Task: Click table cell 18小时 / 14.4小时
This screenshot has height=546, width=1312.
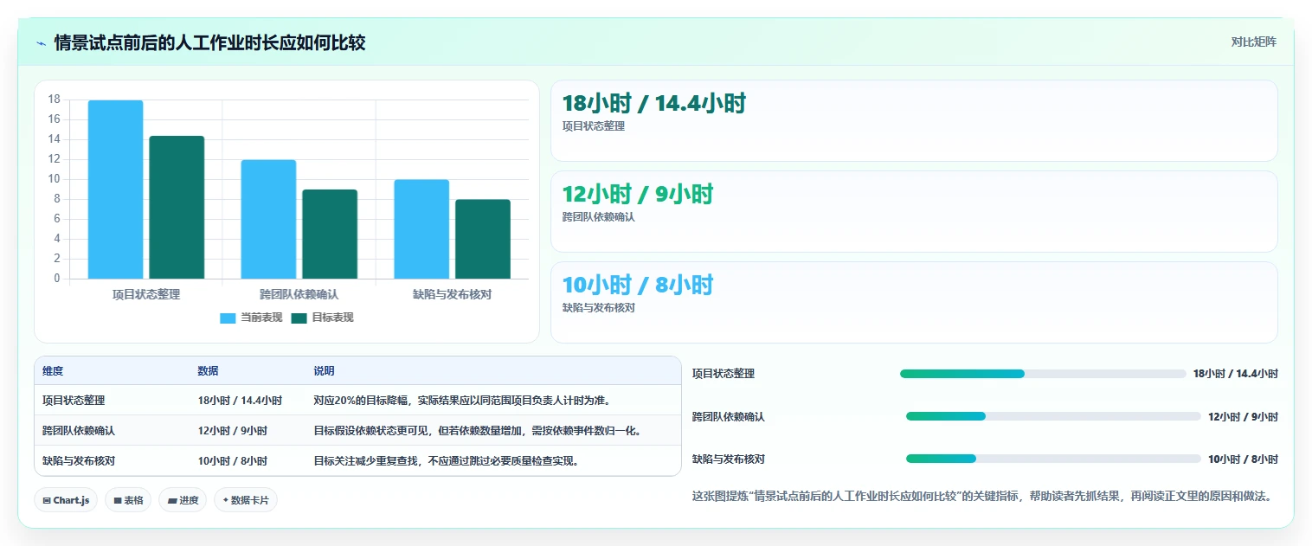Action: pyautogui.click(x=240, y=401)
